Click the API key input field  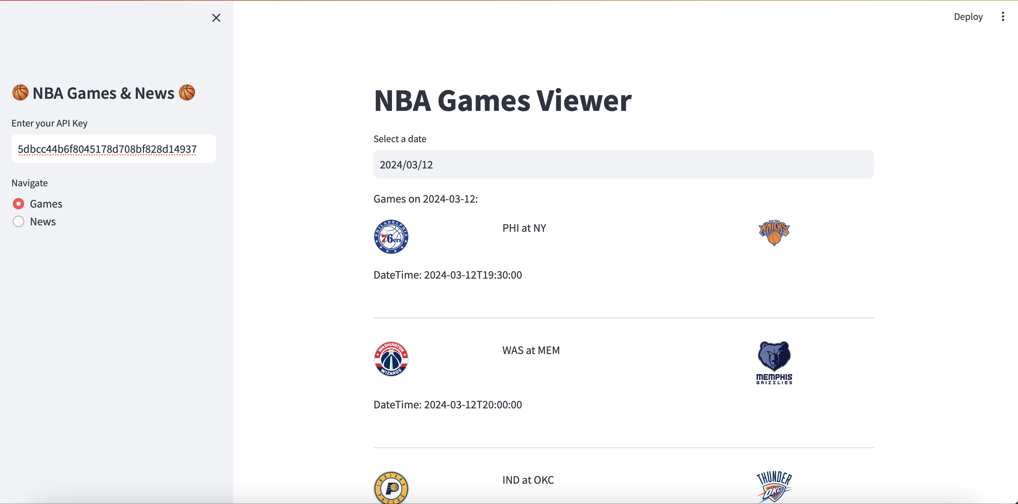tap(113, 149)
